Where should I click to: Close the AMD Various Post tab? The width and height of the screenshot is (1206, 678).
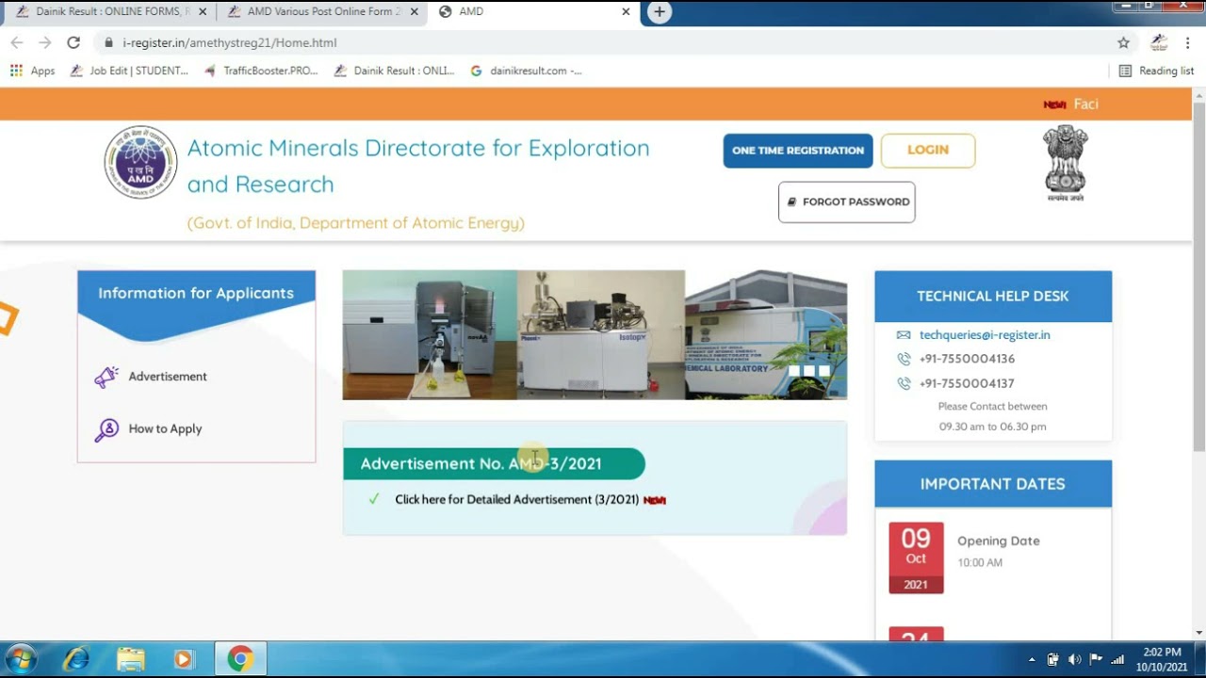point(414,12)
